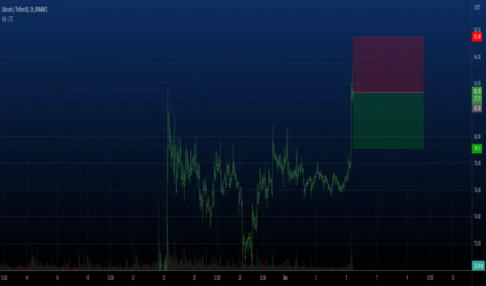Click the 72.00 price axis label
The width and height of the screenshot is (486, 286).
tap(477, 243)
